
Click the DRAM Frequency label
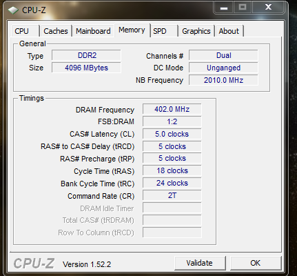click(x=105, y=110)
